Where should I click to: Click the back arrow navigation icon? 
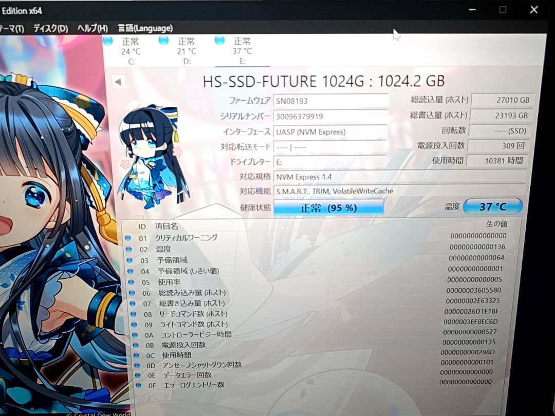pos(119,81)
